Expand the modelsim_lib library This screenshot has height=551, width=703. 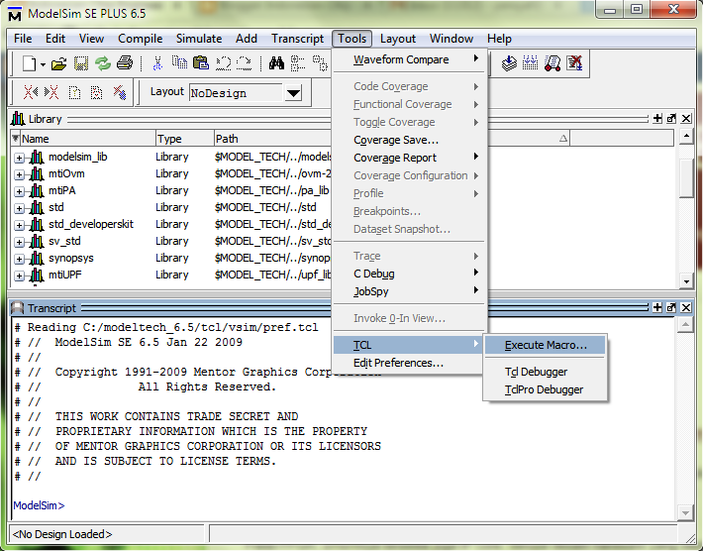pyautogui.click(x=19, y=158)
